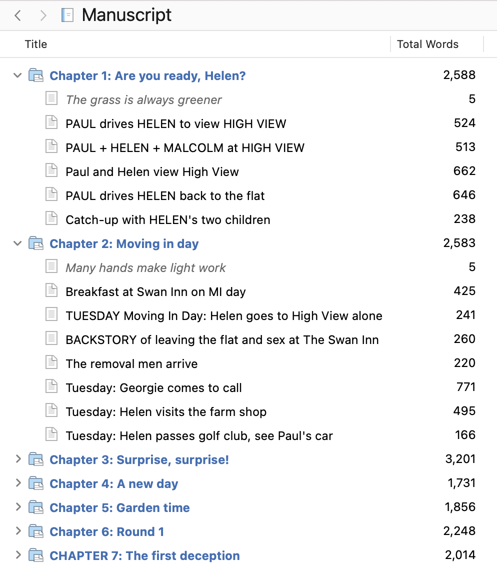This screenshot has height=570, width=497.
Task: Click folder icon of CHAPTER 7: The first deception
Action: coord(36,555)
